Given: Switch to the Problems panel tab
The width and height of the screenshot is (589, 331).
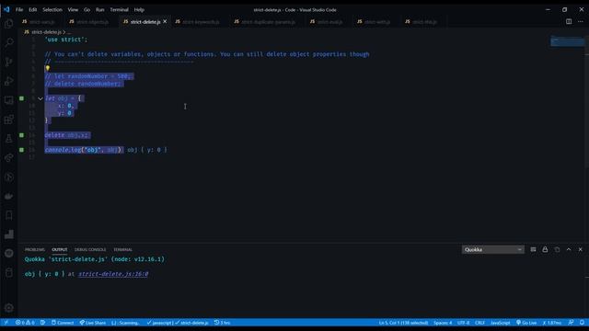Looking at the screenshot, I should click(x=35, y=249).
